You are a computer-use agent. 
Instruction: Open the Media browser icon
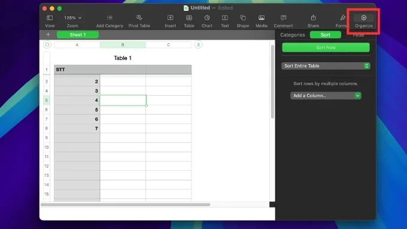pos(262,17)
